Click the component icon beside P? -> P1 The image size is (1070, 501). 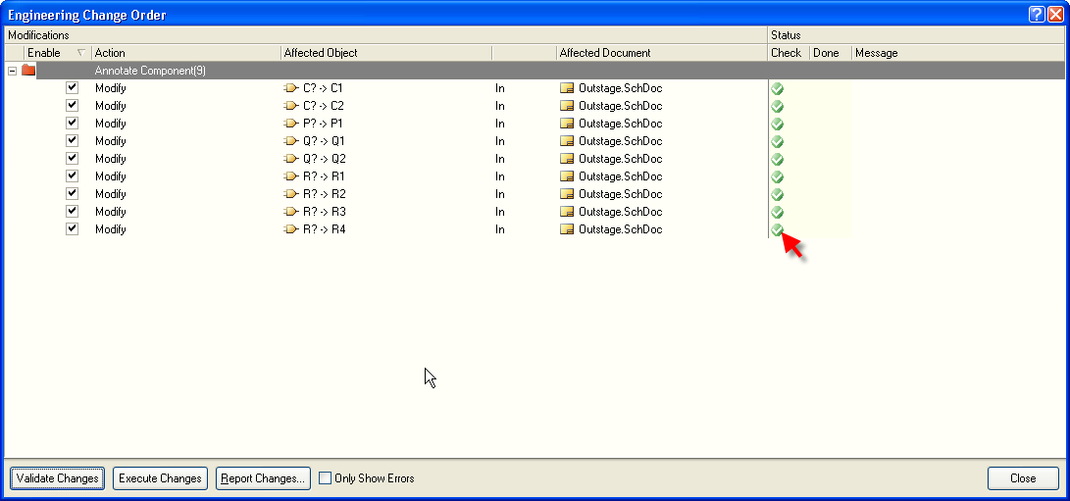290,124
